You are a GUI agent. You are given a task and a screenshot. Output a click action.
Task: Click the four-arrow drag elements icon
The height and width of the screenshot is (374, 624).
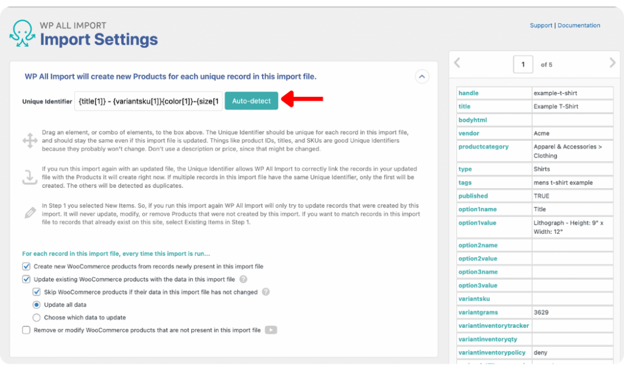30,141
